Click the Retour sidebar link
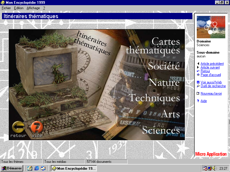This screenshot has height=172, width=230. pos(205,71)
